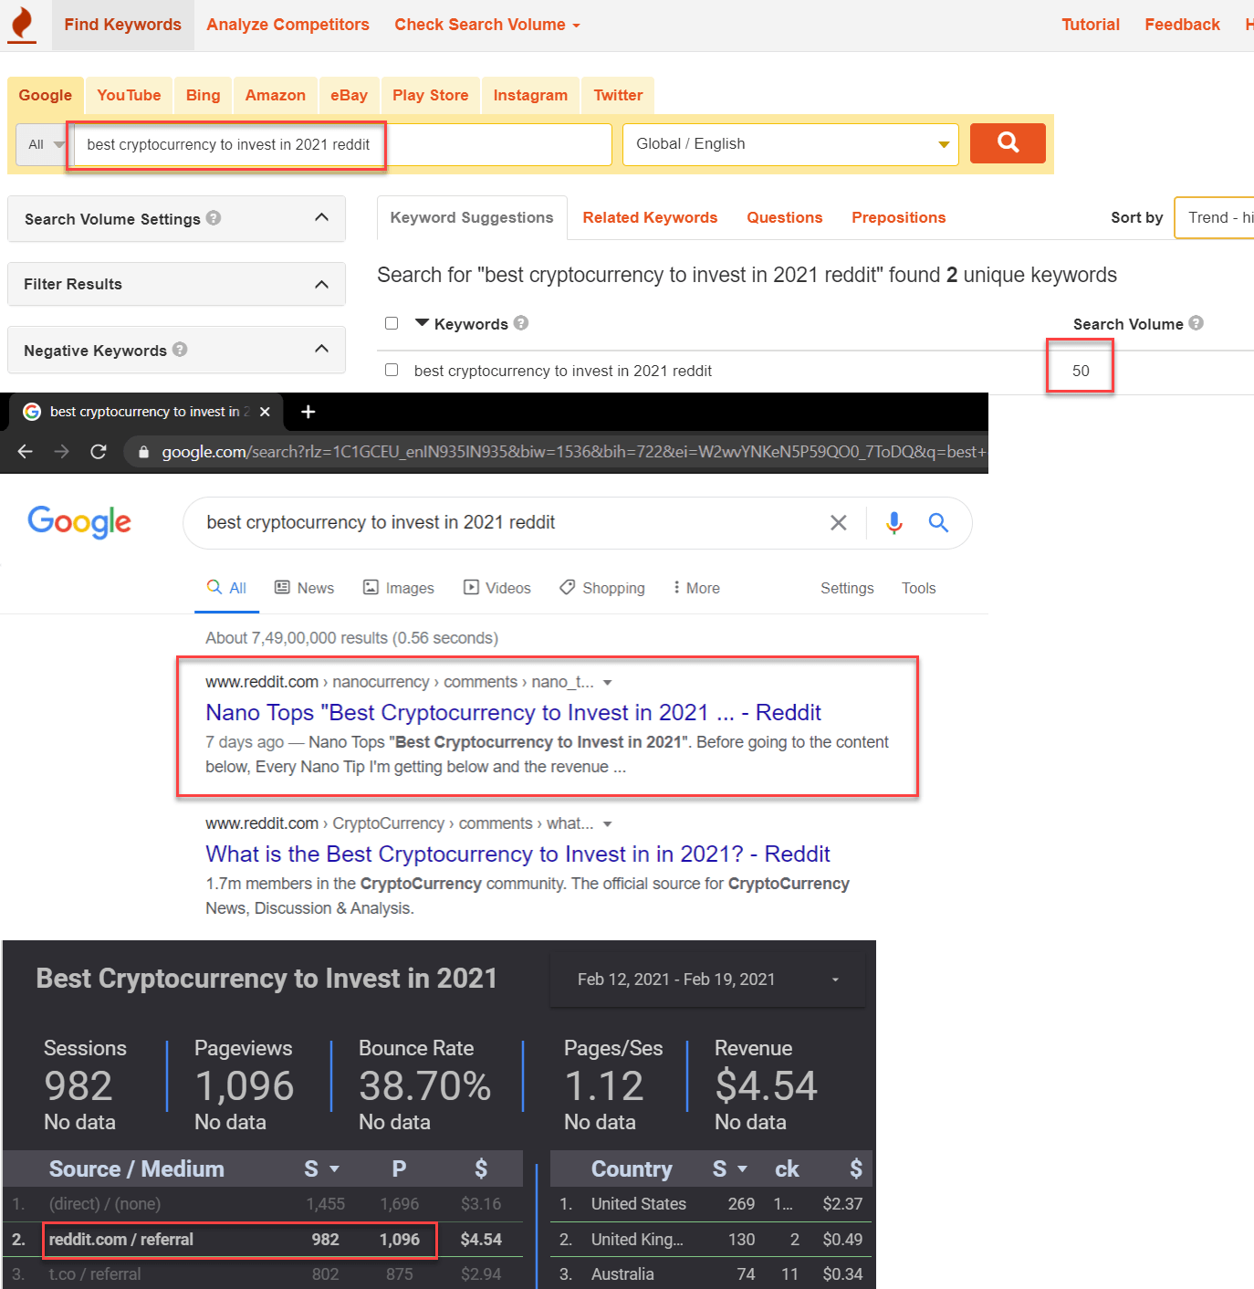Select the eBay tab
Screen dimensions: 1254x1289
click(x=349, y=95)
